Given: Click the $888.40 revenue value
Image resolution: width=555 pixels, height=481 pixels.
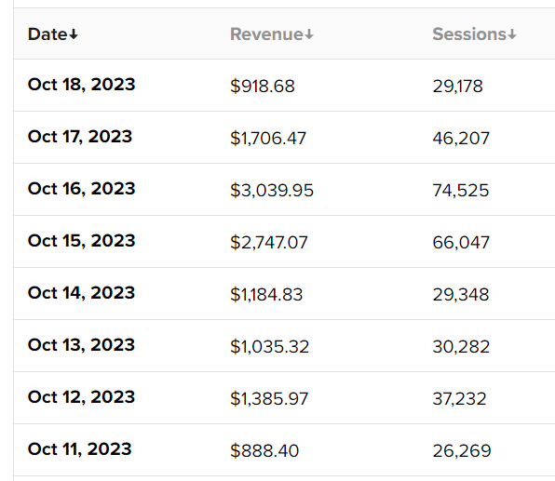Looking at the screenshot, I should click(x=264, y=450).
